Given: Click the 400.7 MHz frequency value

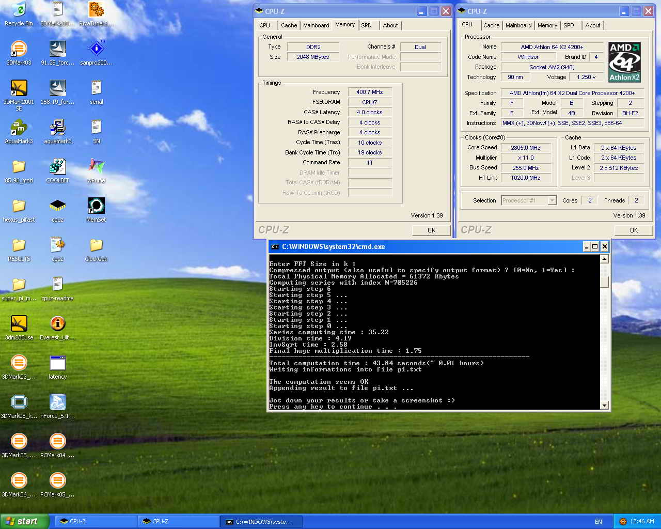Looking at the screenshot, I should [370, 92].
